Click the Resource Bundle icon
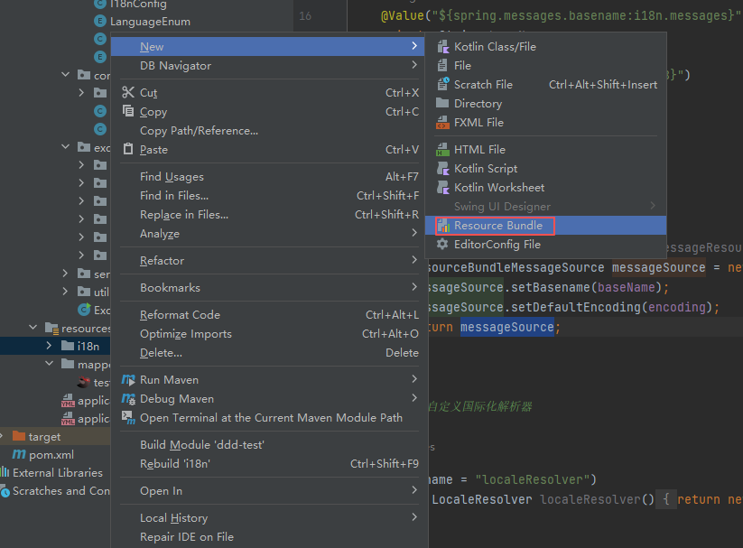Image resolution: width=743 pixels, height=548 pixels. click(443, 226)
